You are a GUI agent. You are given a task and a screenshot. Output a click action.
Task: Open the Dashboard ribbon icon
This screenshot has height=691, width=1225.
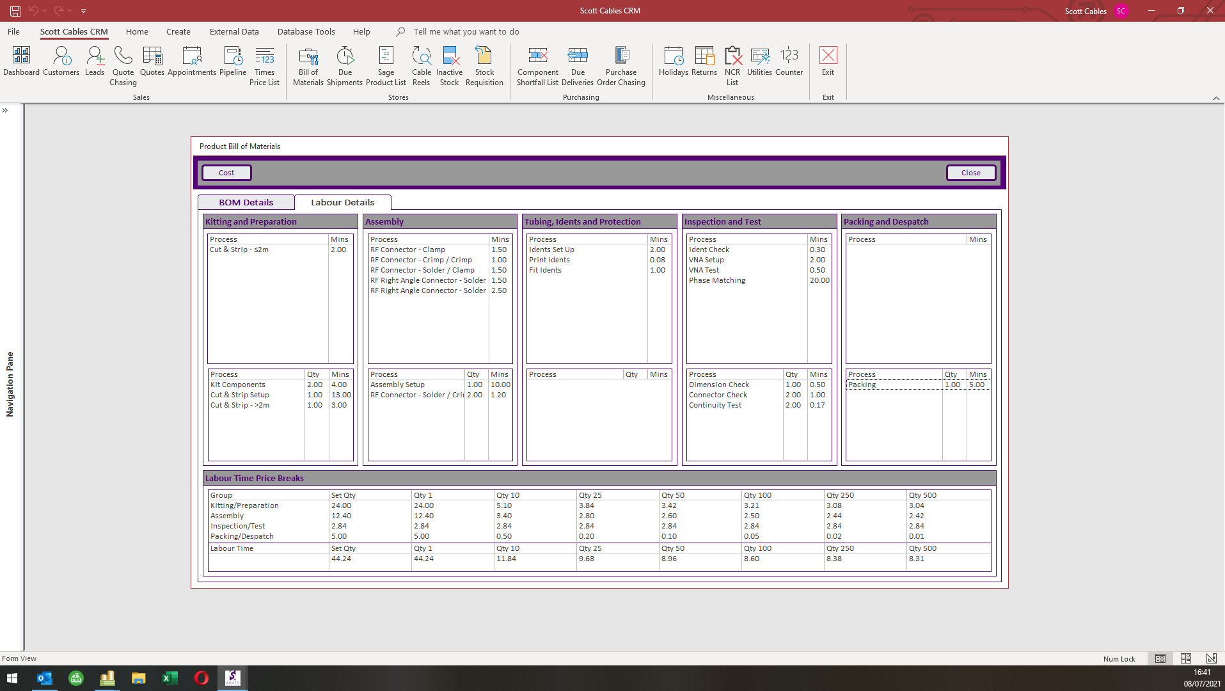[21, 61]
